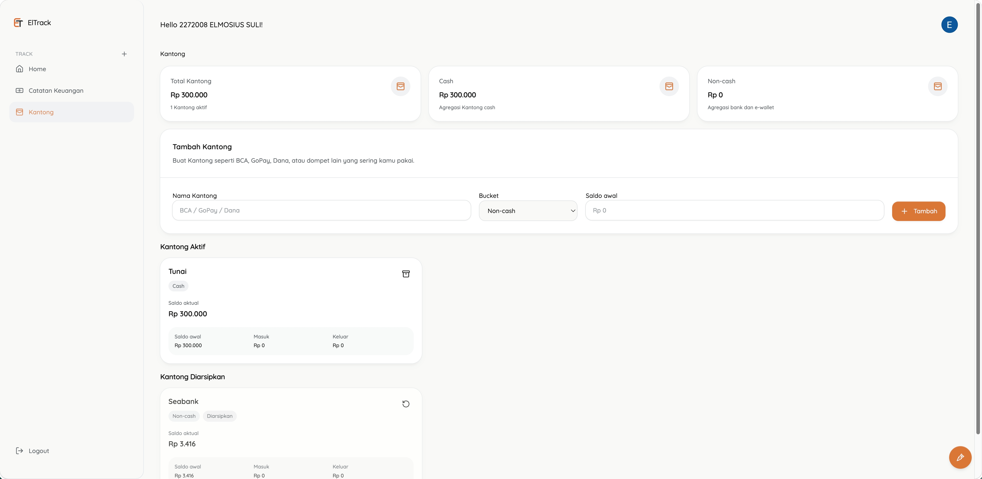This screenshot has height=479, width=982.
Task: Click the Logout link
Action: (x=32, y=451)
